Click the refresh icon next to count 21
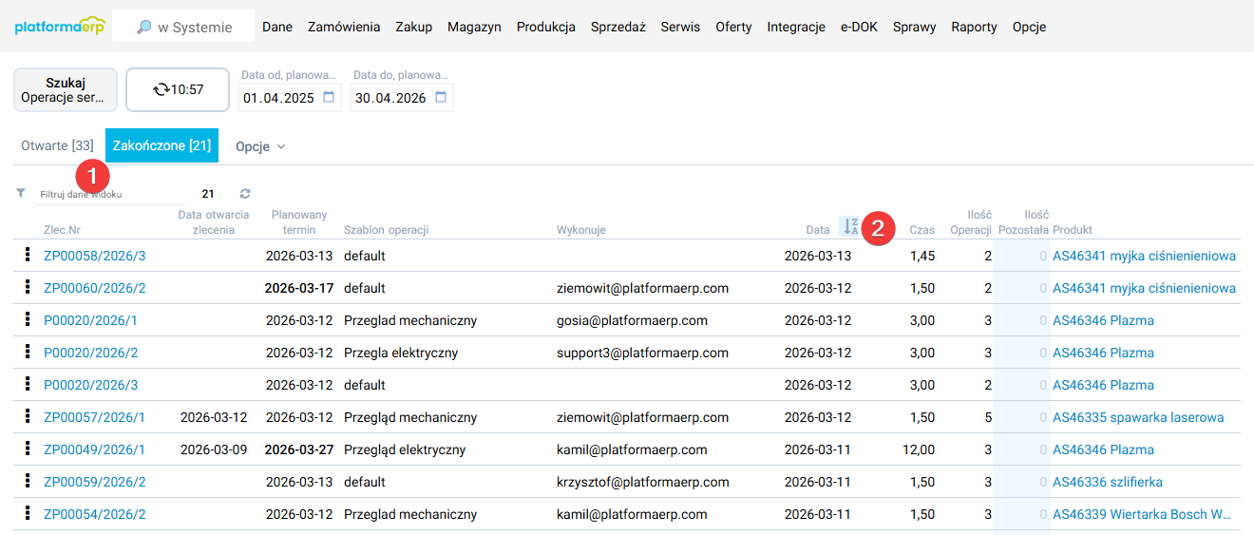 [x=245, y=194]
